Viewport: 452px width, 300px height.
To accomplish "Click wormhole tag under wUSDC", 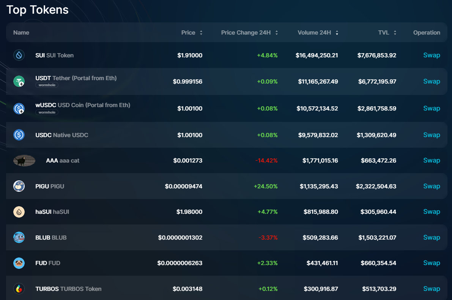I will (x=47, y=112).
